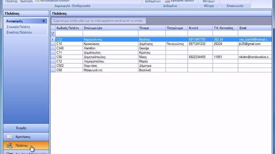
Task: Select customer code C68 cell
Action: click(69, 70)
